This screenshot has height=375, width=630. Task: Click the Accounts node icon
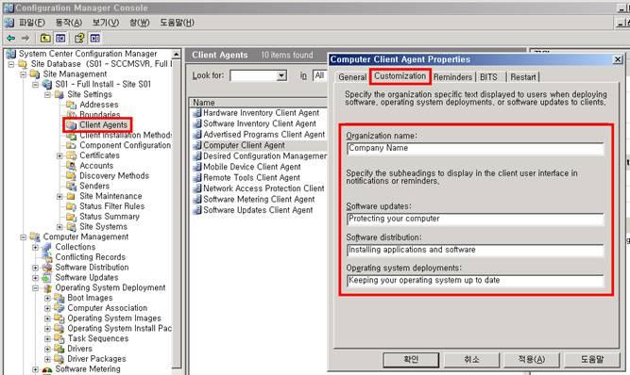click(x=71, y=166)
